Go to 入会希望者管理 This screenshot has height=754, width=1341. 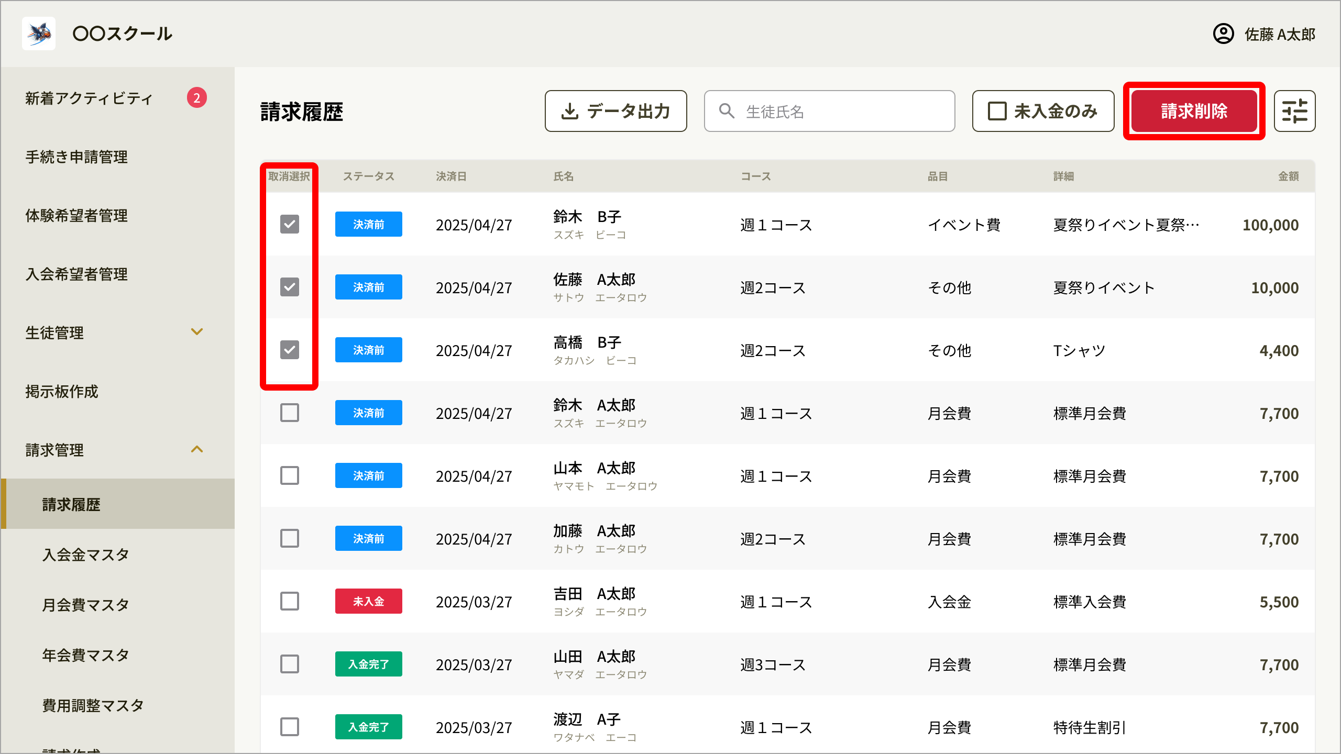point(76,274)
